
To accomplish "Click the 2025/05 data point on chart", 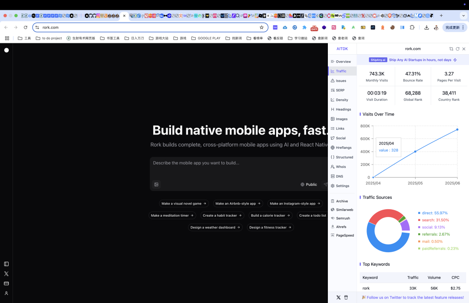I will point(415,151).
